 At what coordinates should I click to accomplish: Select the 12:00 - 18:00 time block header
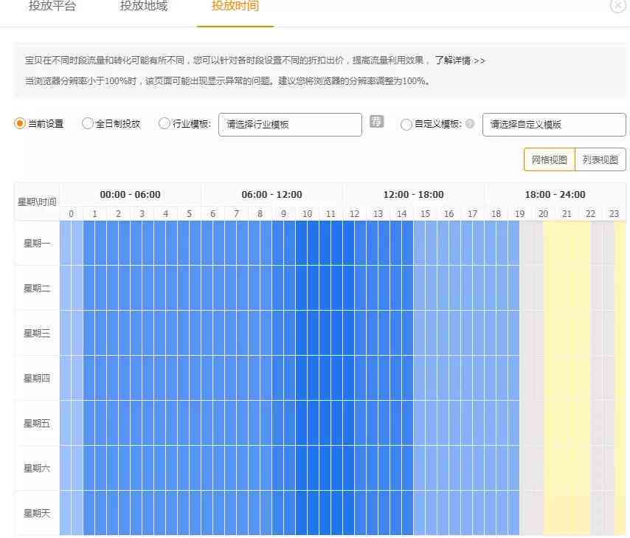tap(413, 195)
